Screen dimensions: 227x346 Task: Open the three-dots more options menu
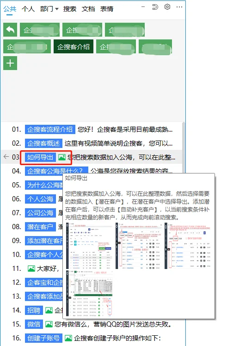point(179,7)
